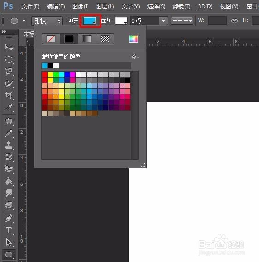The width and height of the screenshot is (259, 262).
Task: Select the Pencil tool
Action: click(9, 134)
